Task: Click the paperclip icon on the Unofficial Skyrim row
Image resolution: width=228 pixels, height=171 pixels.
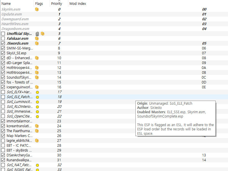Action: tap(37, 34)
